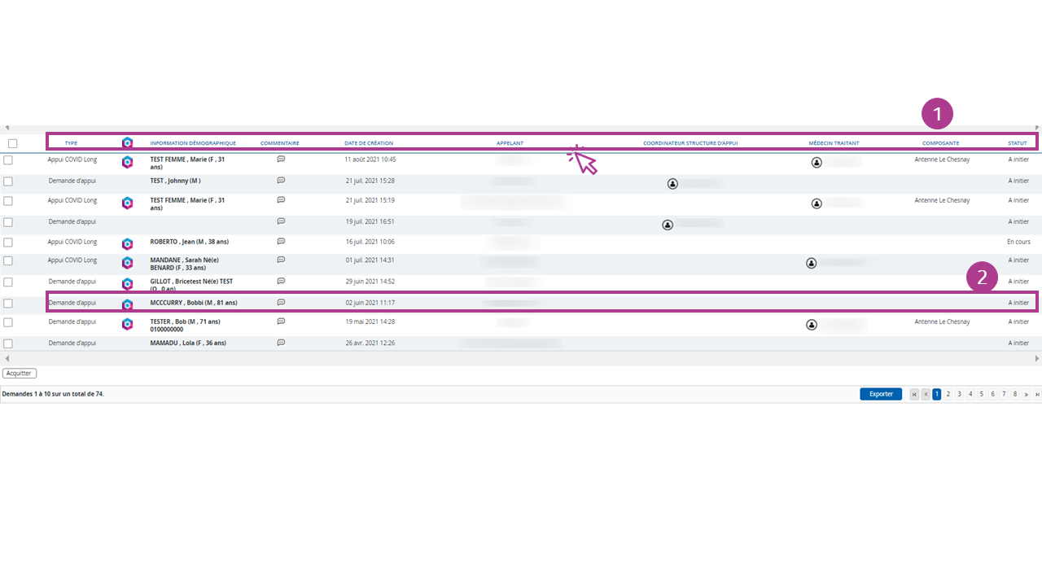Open page 5 in the pagination
This screenshot has width=1042, height=586.
click(981, 394)
